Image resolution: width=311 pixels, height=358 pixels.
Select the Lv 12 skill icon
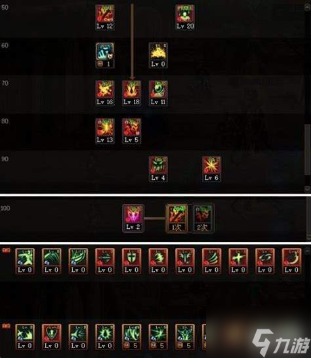click(105, 17)
